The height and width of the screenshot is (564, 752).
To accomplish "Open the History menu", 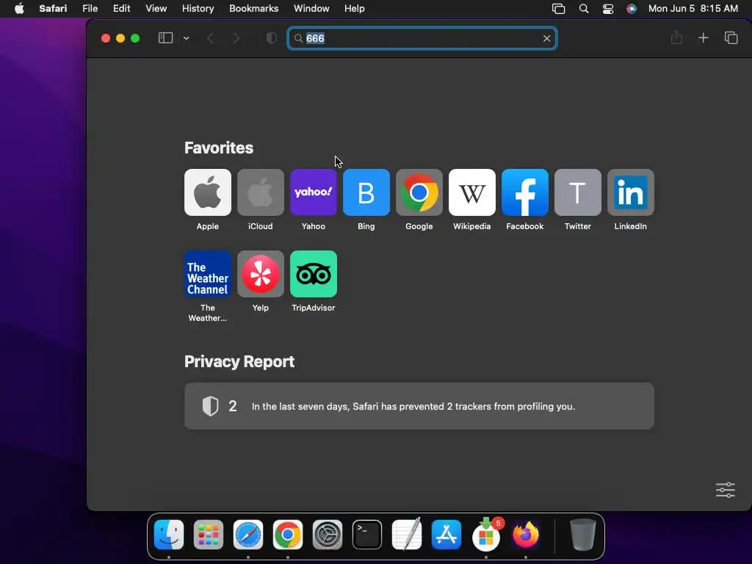I will click(198, 8).
